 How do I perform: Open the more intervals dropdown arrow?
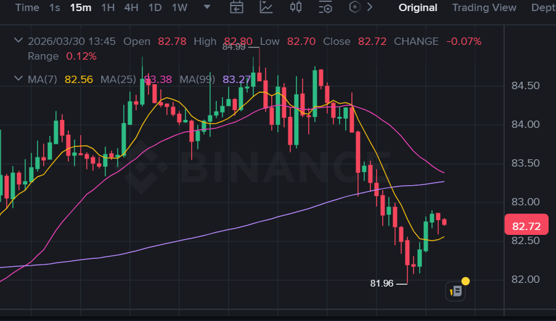(x=207, y=7)
